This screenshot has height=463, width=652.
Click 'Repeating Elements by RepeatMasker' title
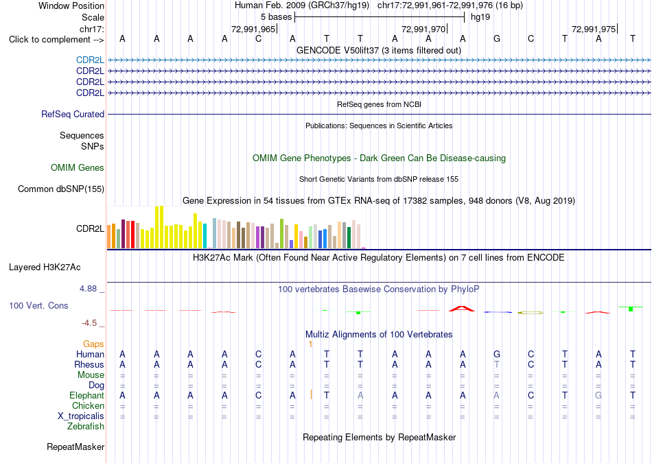379,438
